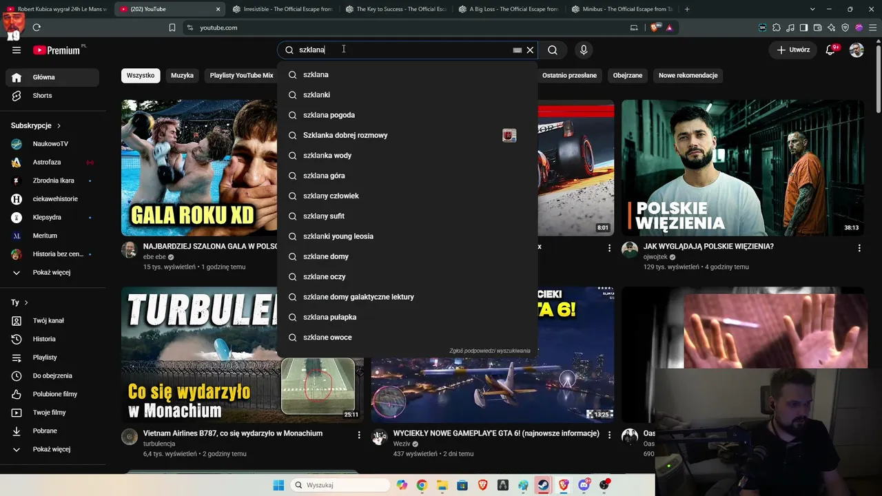Open Brave Shields icon

pyautogui.click(x=655, y=28)
